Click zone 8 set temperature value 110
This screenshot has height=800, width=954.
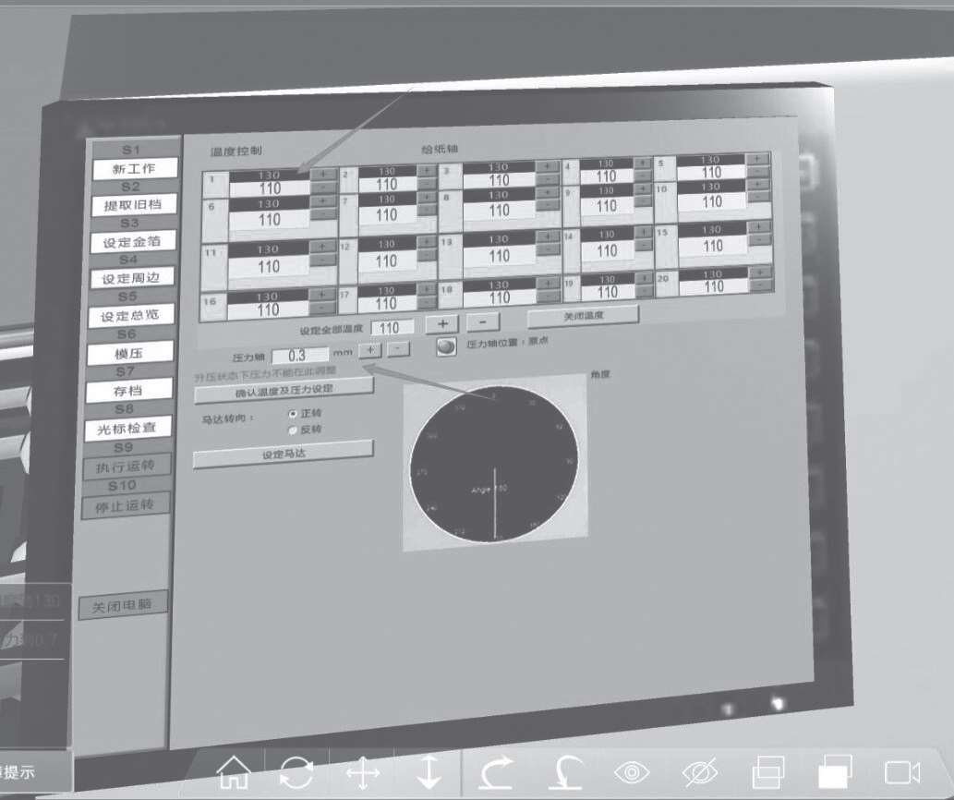coord(499,212)
